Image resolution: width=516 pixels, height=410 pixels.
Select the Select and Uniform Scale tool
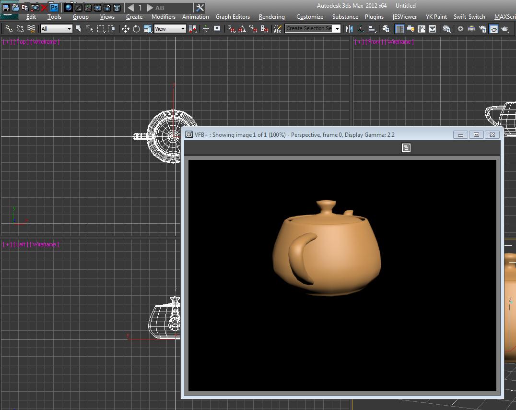pyautogui.click(x=147, y=29)
